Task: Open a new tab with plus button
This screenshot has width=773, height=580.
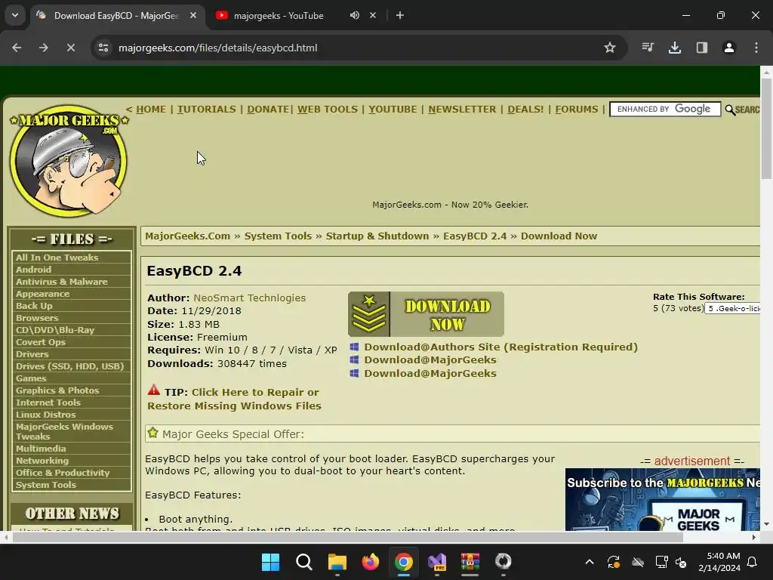Action: click(400, 15)
